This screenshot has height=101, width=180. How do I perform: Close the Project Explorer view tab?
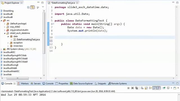tap(22, 3)
